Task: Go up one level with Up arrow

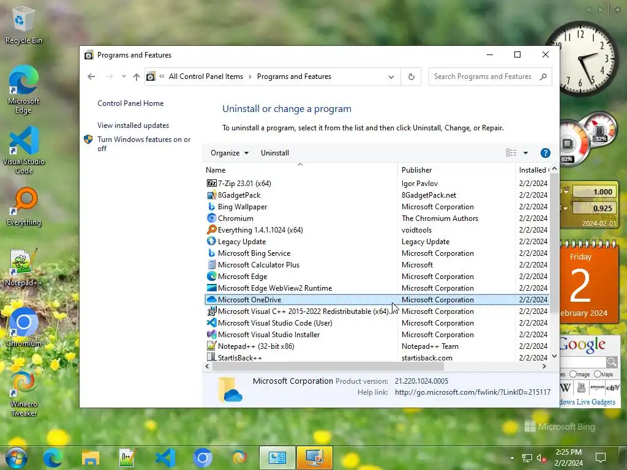Action: [137, 76]
